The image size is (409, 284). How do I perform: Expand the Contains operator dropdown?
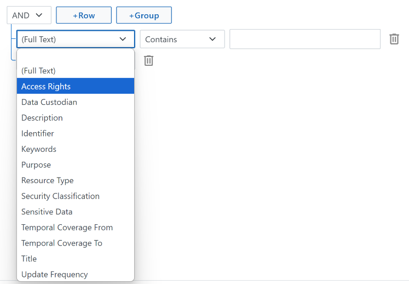[182, 39]
